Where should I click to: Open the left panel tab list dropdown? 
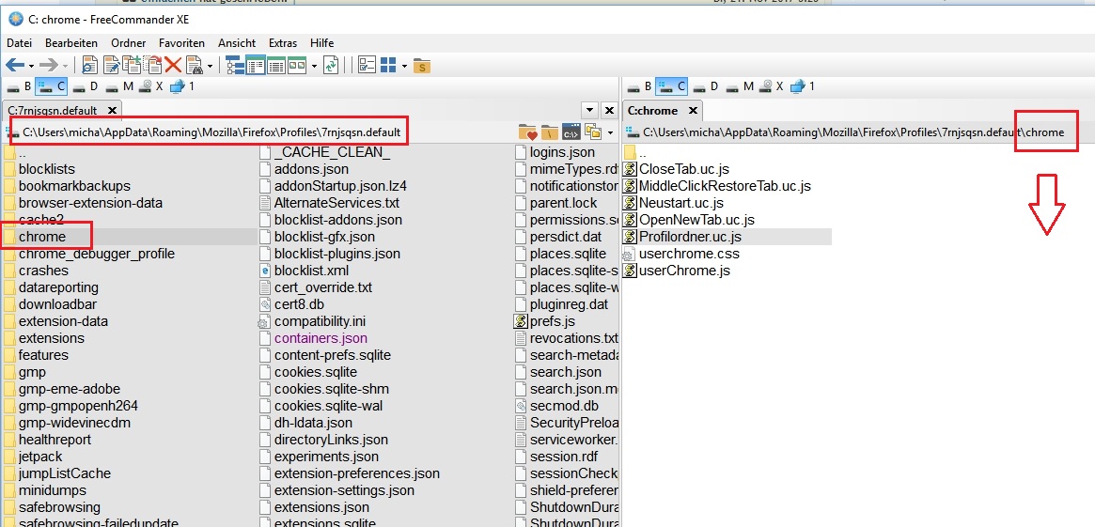(x=589, y=110)
